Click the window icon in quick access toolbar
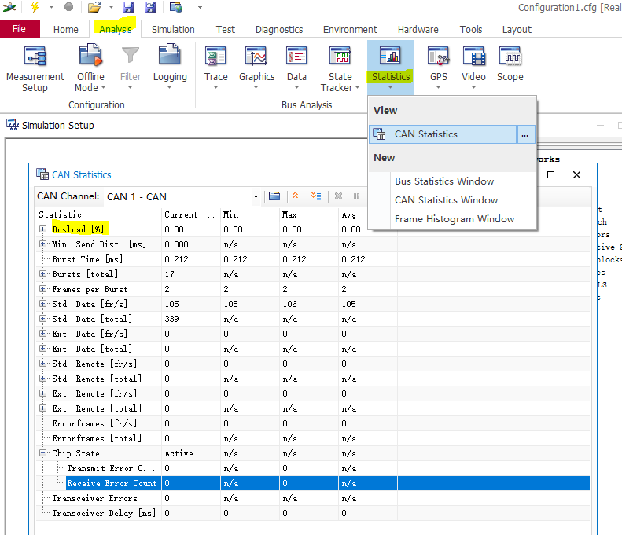Viewport: 622px width, 538px height. tap(175, 7)
